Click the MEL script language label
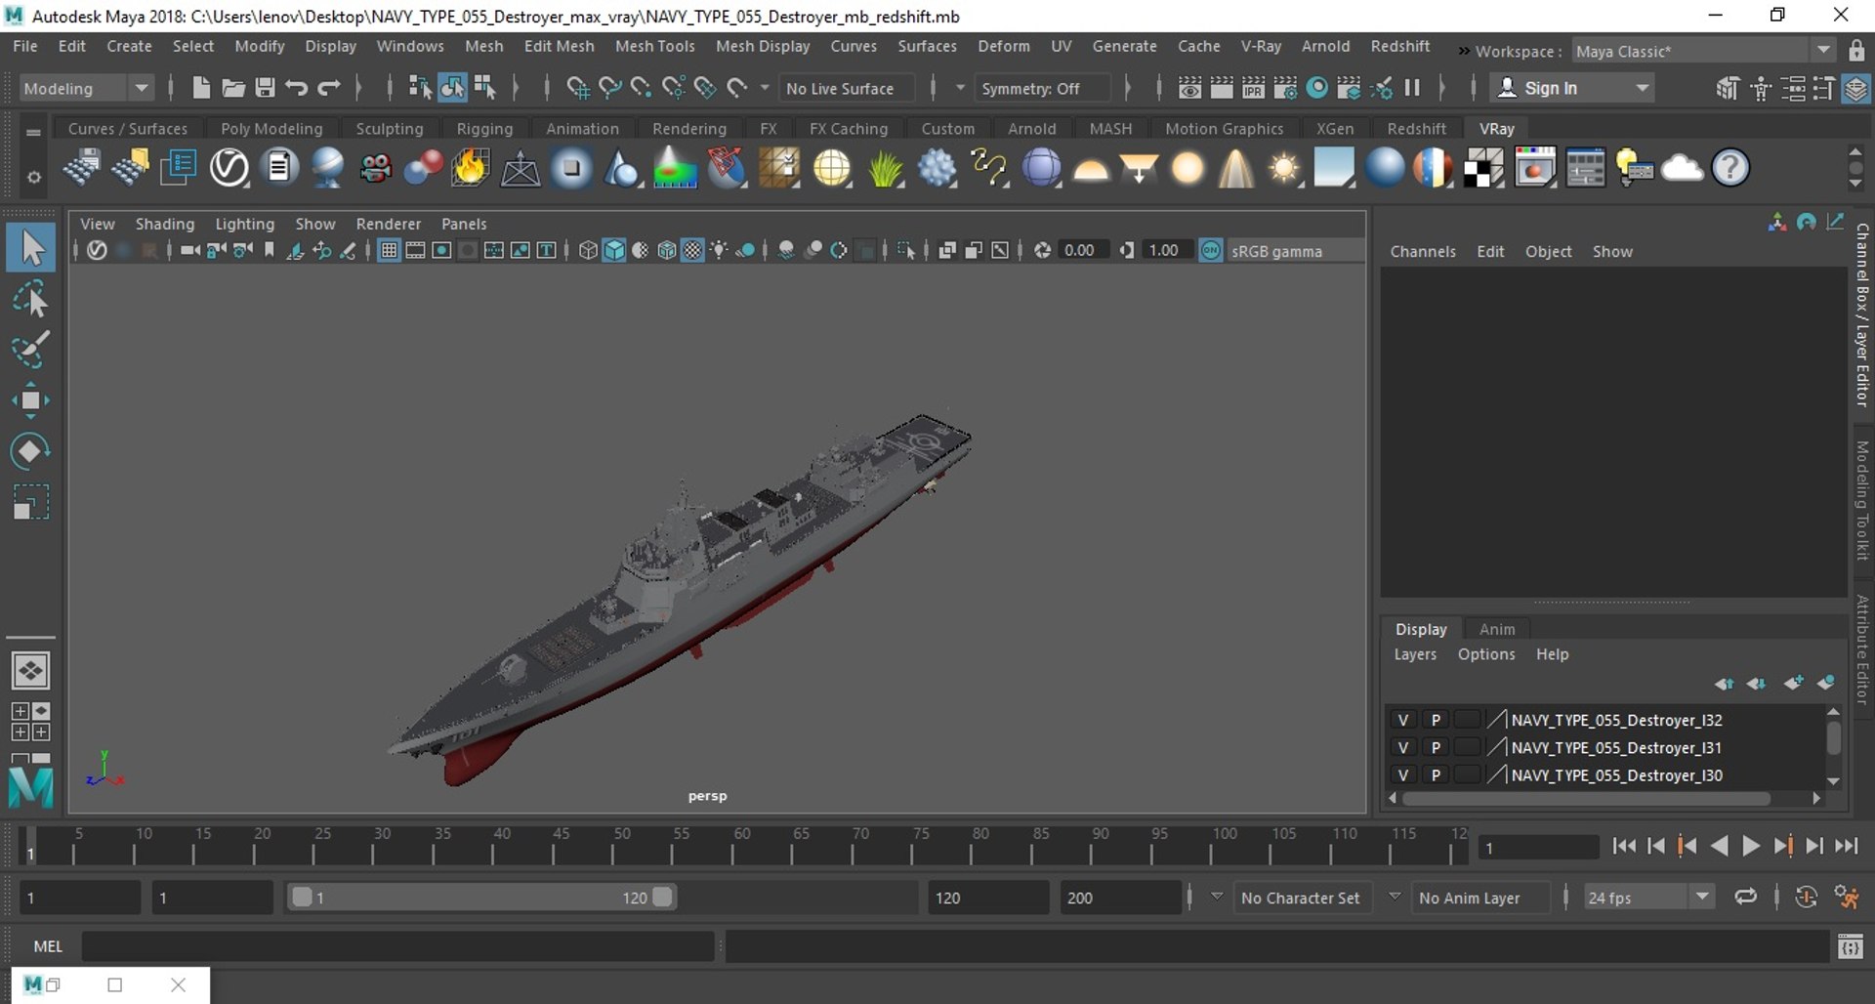The width and height of the screenshot is (1875, 1004). pos(48,946)
